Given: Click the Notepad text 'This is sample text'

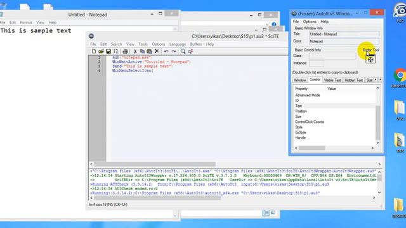Looking at the screenshot, I should pos(36,31).
